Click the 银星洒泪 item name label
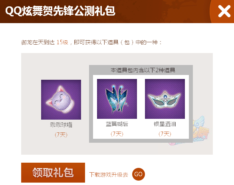234x185 pixels. (165, 124)
